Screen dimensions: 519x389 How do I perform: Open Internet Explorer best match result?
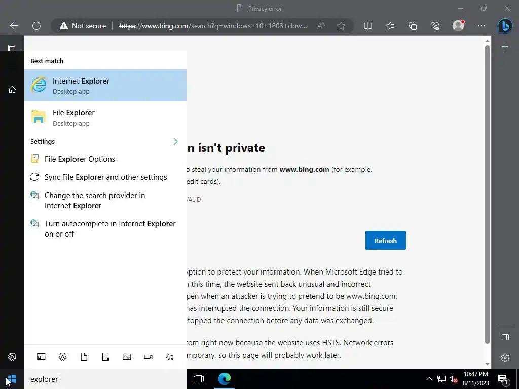coord(105,85)
